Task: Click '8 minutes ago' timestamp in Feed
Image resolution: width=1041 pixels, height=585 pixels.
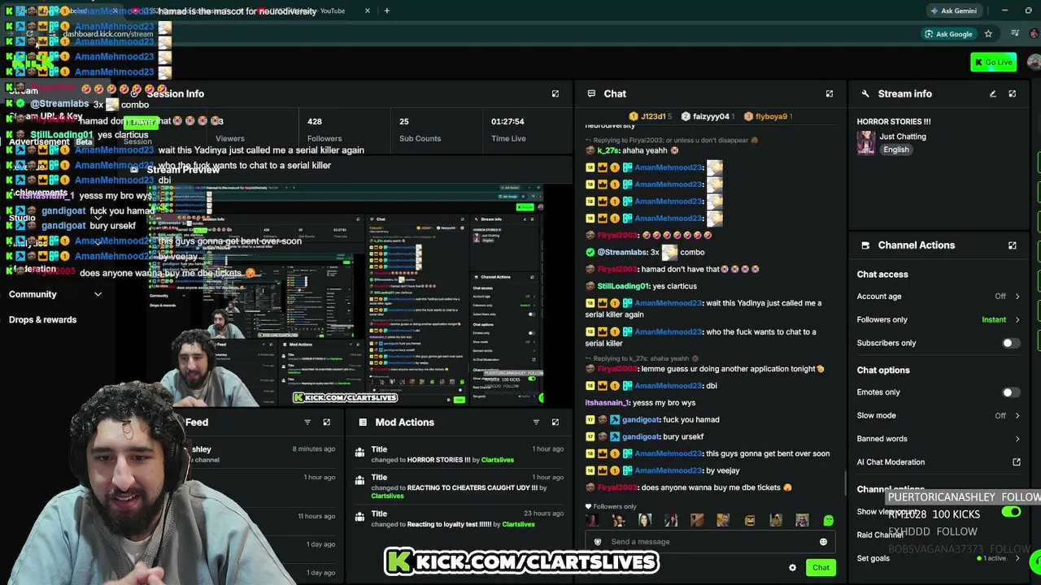Action: tap(314, 448)
